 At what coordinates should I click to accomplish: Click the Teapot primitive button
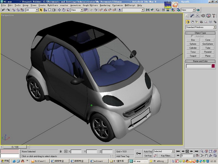pos(193,56)
